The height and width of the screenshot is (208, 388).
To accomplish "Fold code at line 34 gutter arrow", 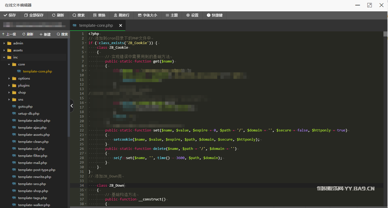I will [x=86, y=186].
